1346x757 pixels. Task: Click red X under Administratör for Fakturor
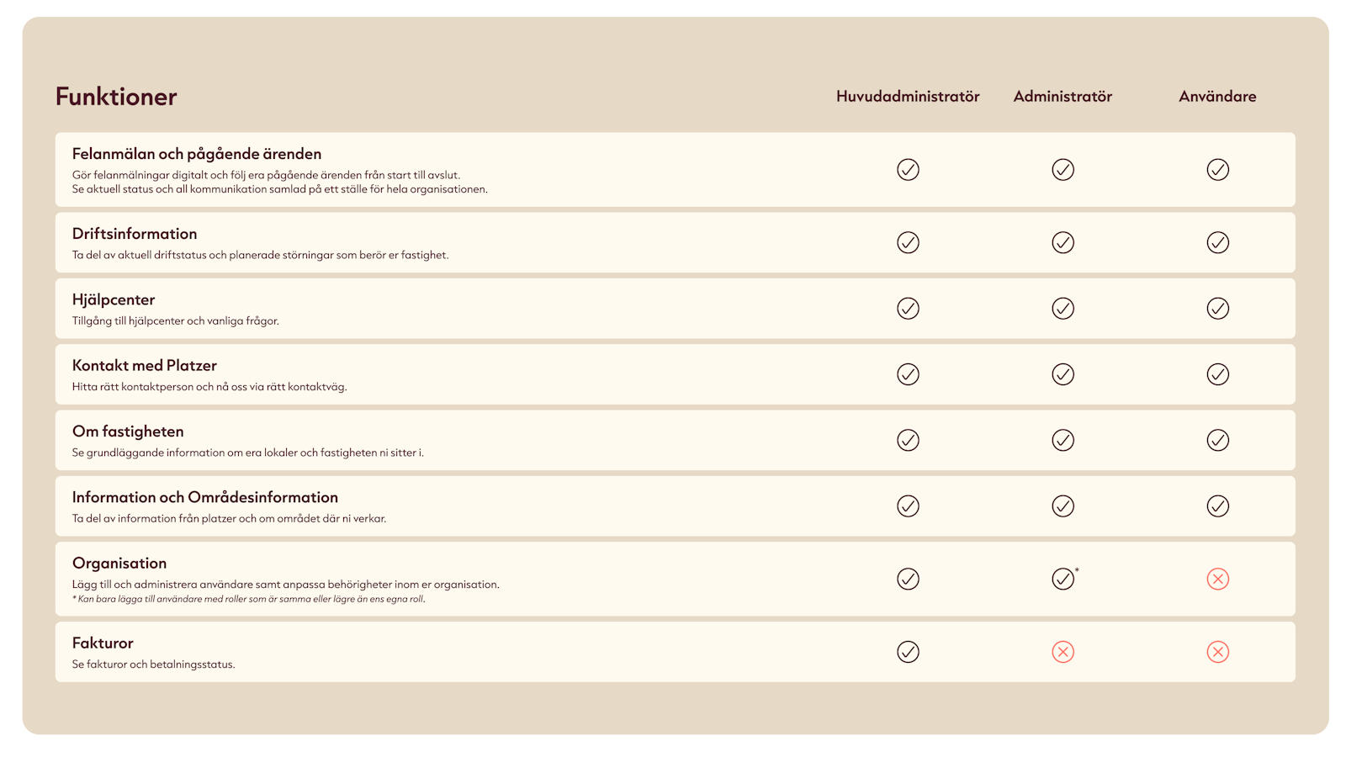(1062, 652)
